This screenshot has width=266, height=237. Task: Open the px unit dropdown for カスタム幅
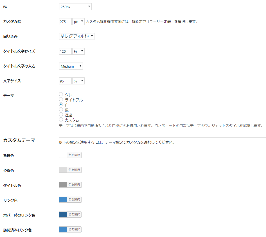(78, 22)
